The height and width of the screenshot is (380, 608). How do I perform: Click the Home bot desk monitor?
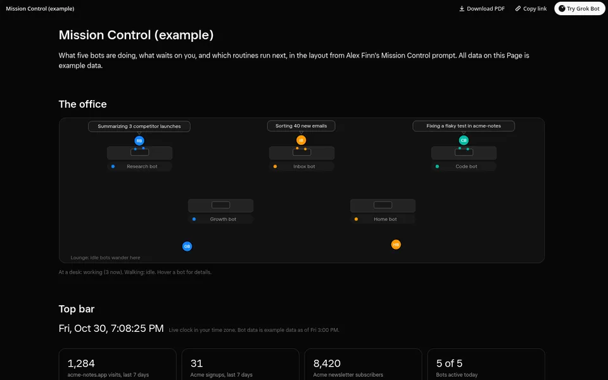pyautogui.click(x=383, y=205)
